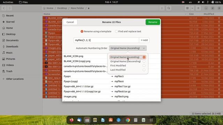The image size is (223, 125).
Task: Choose Last Modified ordering option
Action: (x=128, y=70)
